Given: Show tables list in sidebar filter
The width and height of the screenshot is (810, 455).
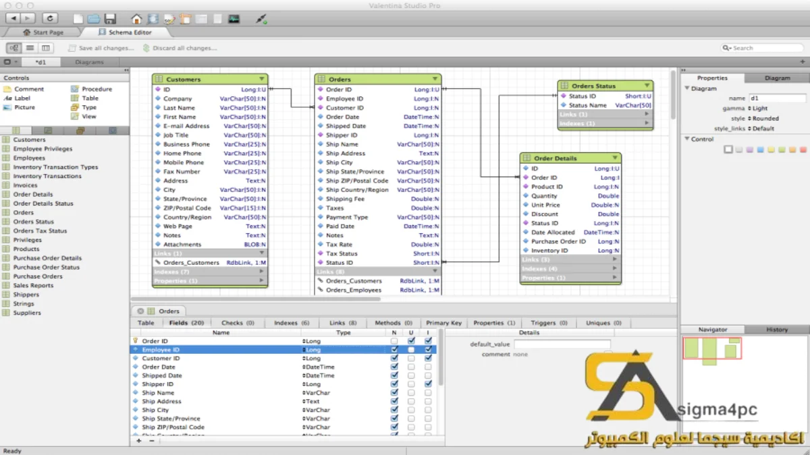Looking at the screenshot, I should click(x=16, y=130).
